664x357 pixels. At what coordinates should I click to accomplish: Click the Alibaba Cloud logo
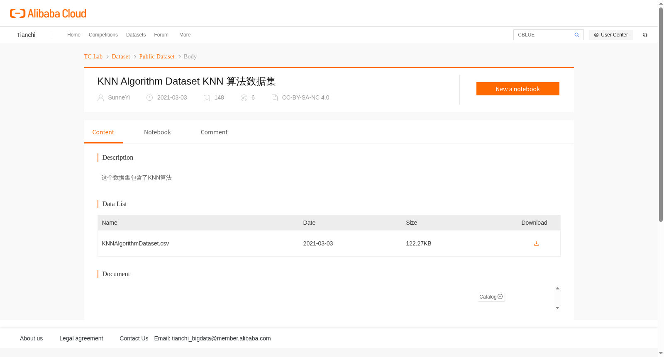(x=48, y=14)
